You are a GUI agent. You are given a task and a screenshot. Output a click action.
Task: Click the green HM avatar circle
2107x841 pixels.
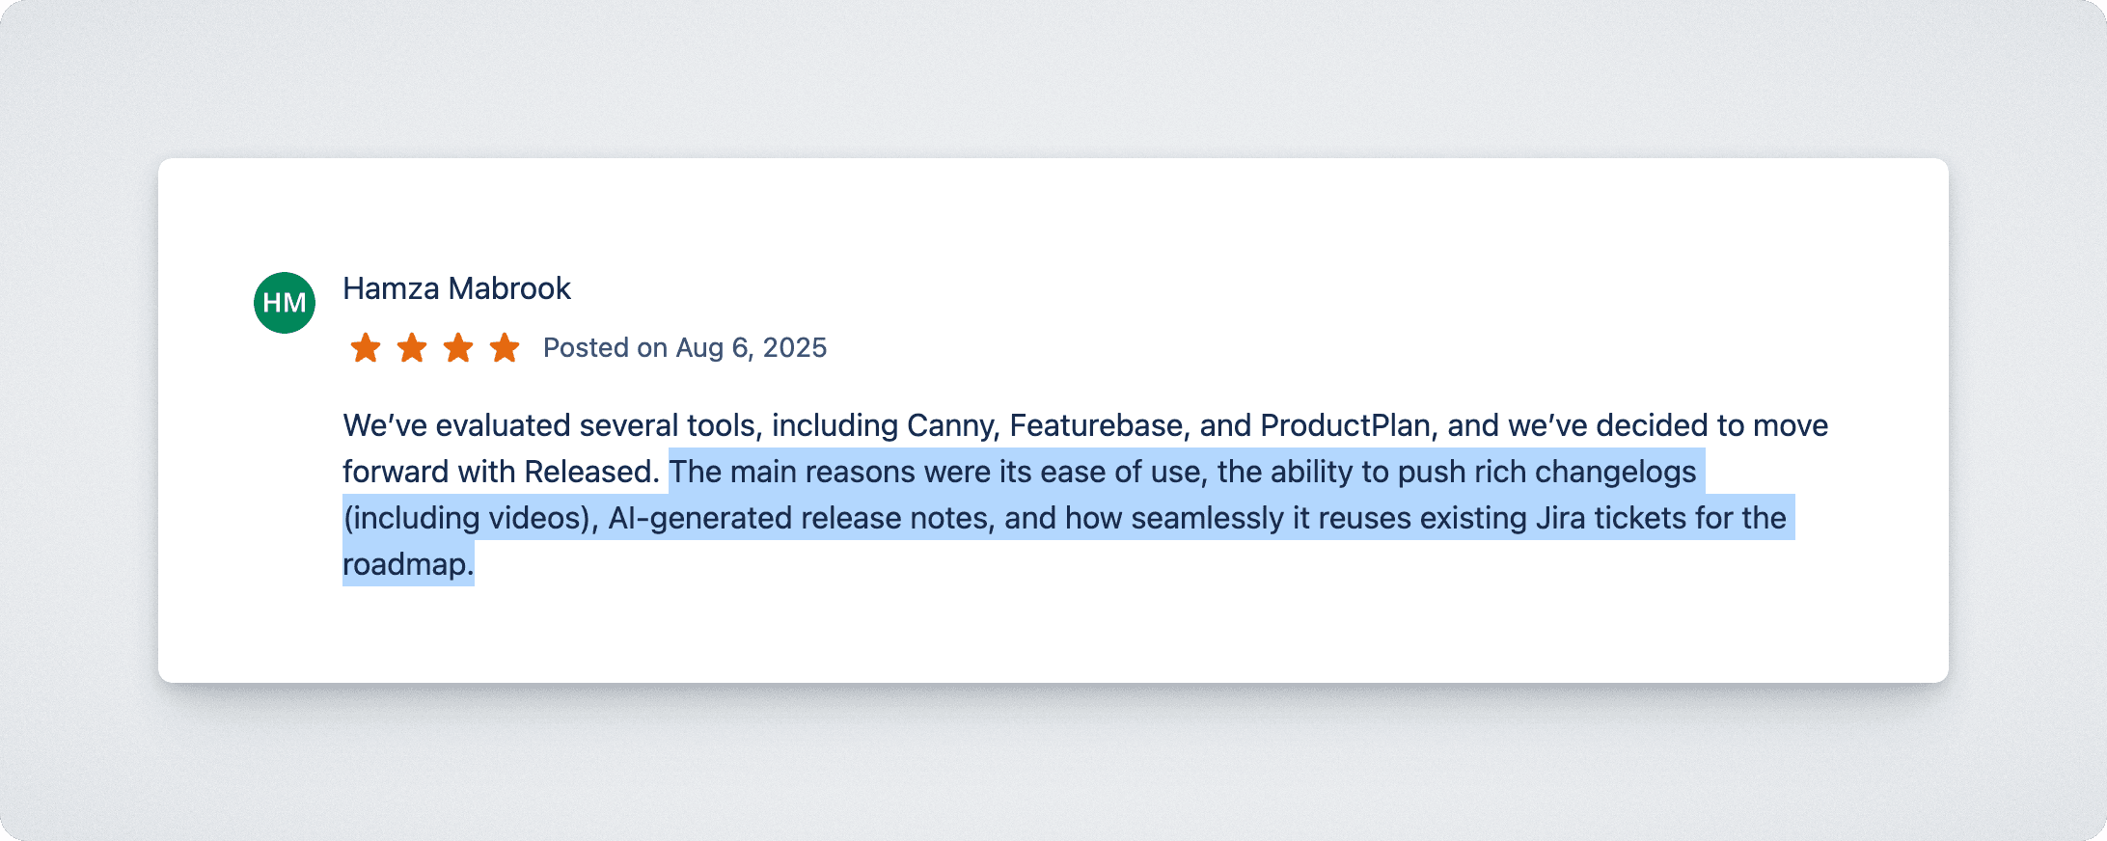(285, 303)
